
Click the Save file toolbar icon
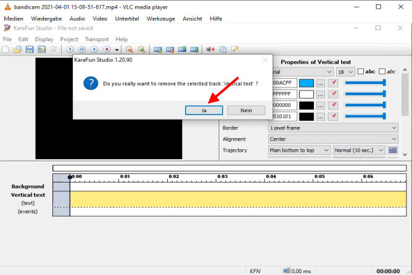point(30,49)
